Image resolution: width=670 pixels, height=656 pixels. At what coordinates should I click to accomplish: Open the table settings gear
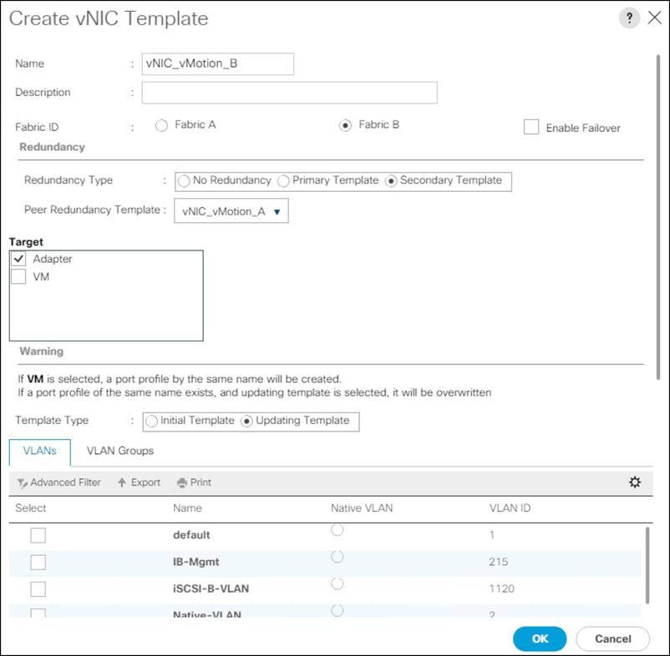tap(635, 482)
